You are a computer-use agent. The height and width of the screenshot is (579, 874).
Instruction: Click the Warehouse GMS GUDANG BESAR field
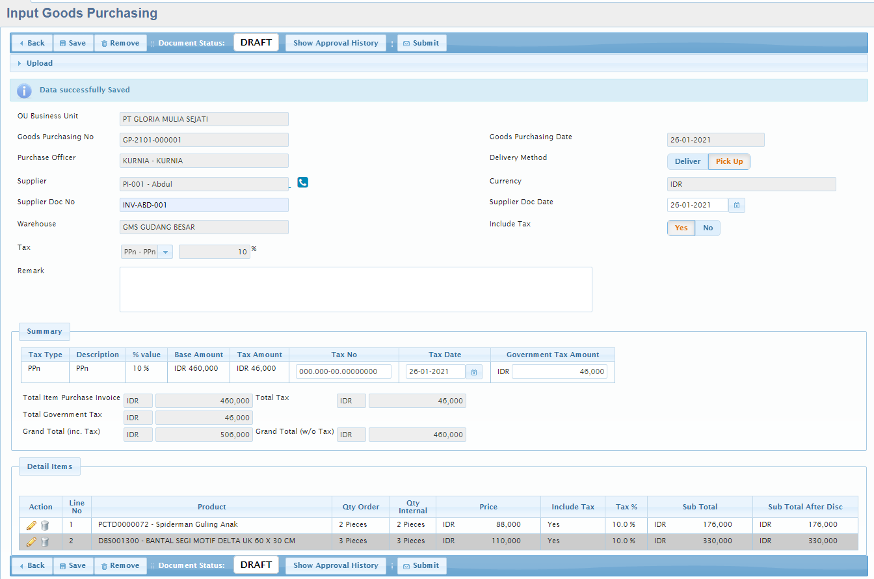pos(204,227)
